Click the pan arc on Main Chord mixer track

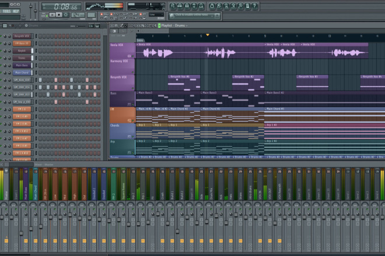(33, 205)
